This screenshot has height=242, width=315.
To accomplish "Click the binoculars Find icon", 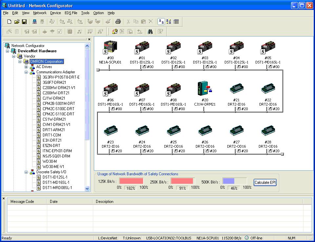I will (150, 32).
